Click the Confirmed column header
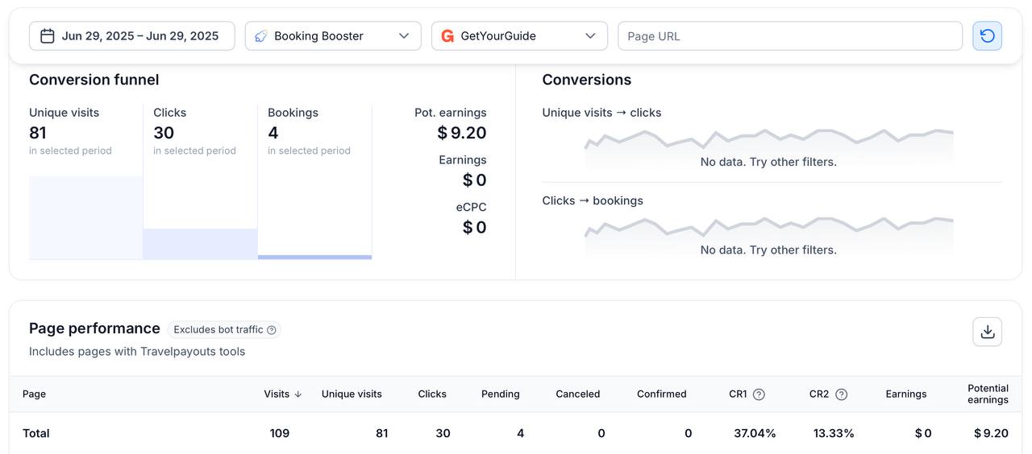The image size is (1032, 454). (x=661, y=394)
